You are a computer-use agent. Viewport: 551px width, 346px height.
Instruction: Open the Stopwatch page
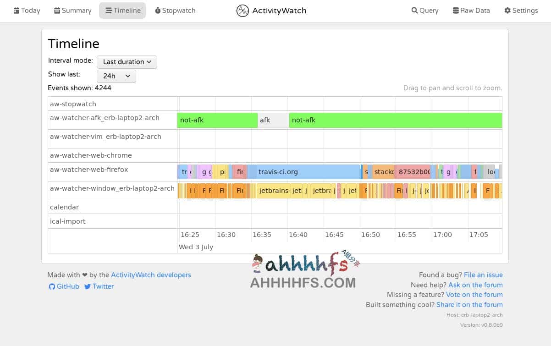click(x=175, y=10)
